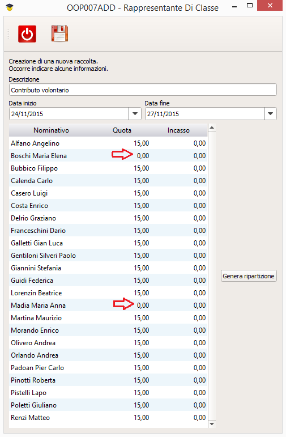Open the Data fine date dropdown
The image size is (286, 437).
pos(270,114)
